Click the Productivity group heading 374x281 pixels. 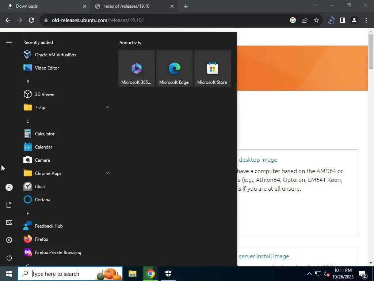point(130,43)
